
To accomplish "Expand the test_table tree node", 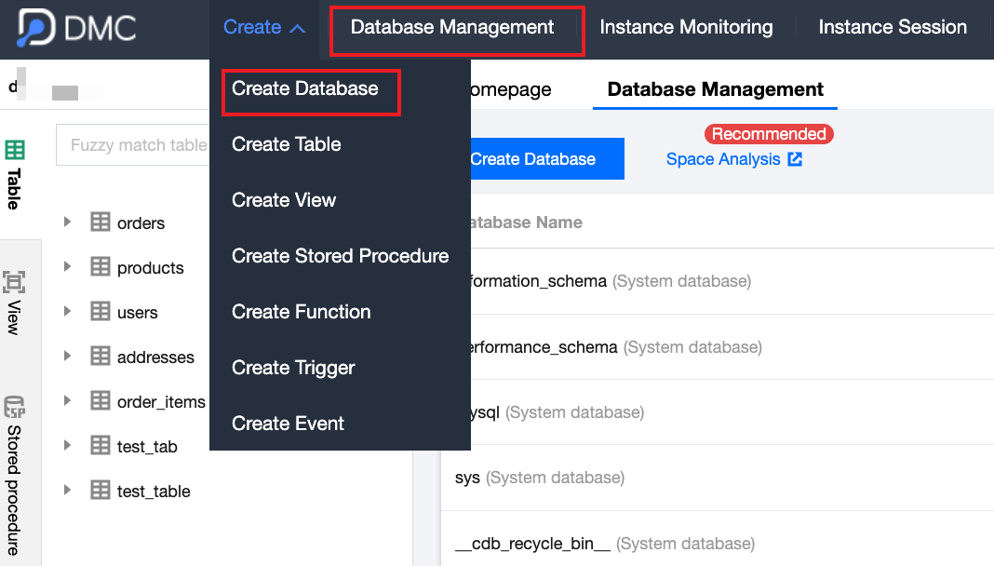I will tap(67, 490).
